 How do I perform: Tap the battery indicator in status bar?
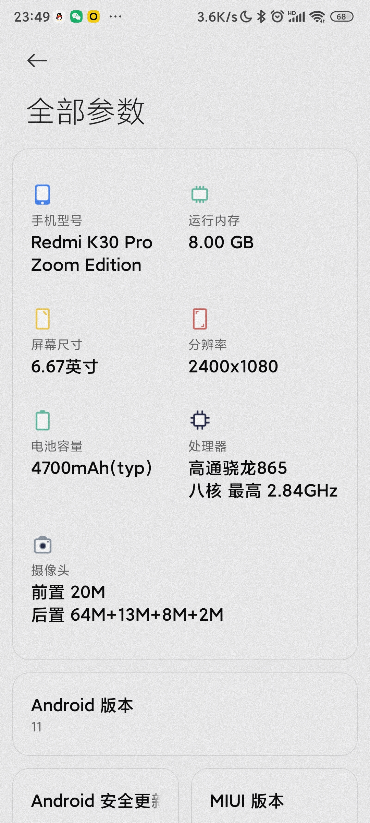pos(342,16)
